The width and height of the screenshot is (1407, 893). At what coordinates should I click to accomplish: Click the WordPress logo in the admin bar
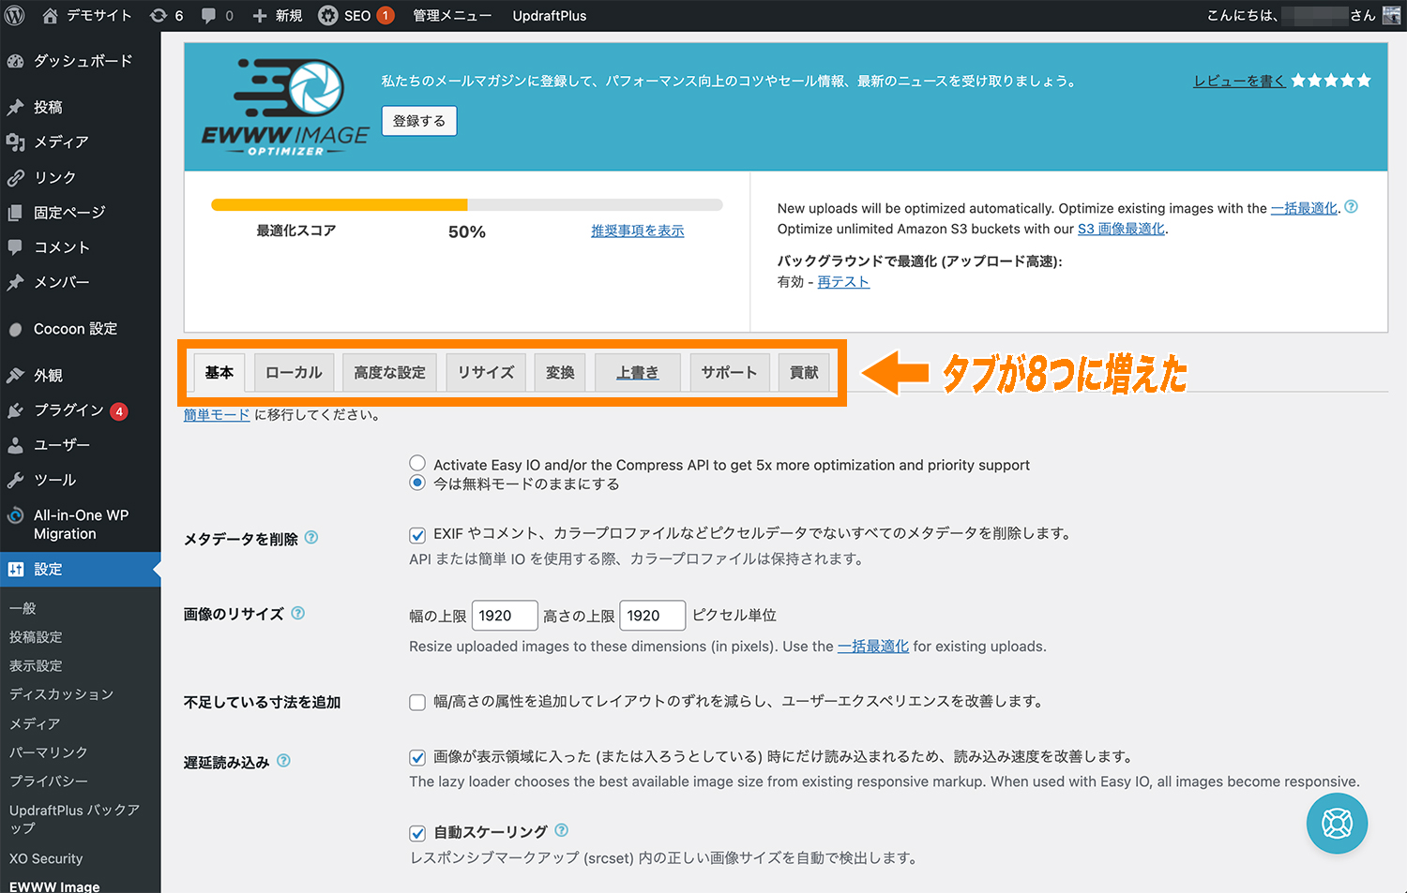[x=14, y=15]
